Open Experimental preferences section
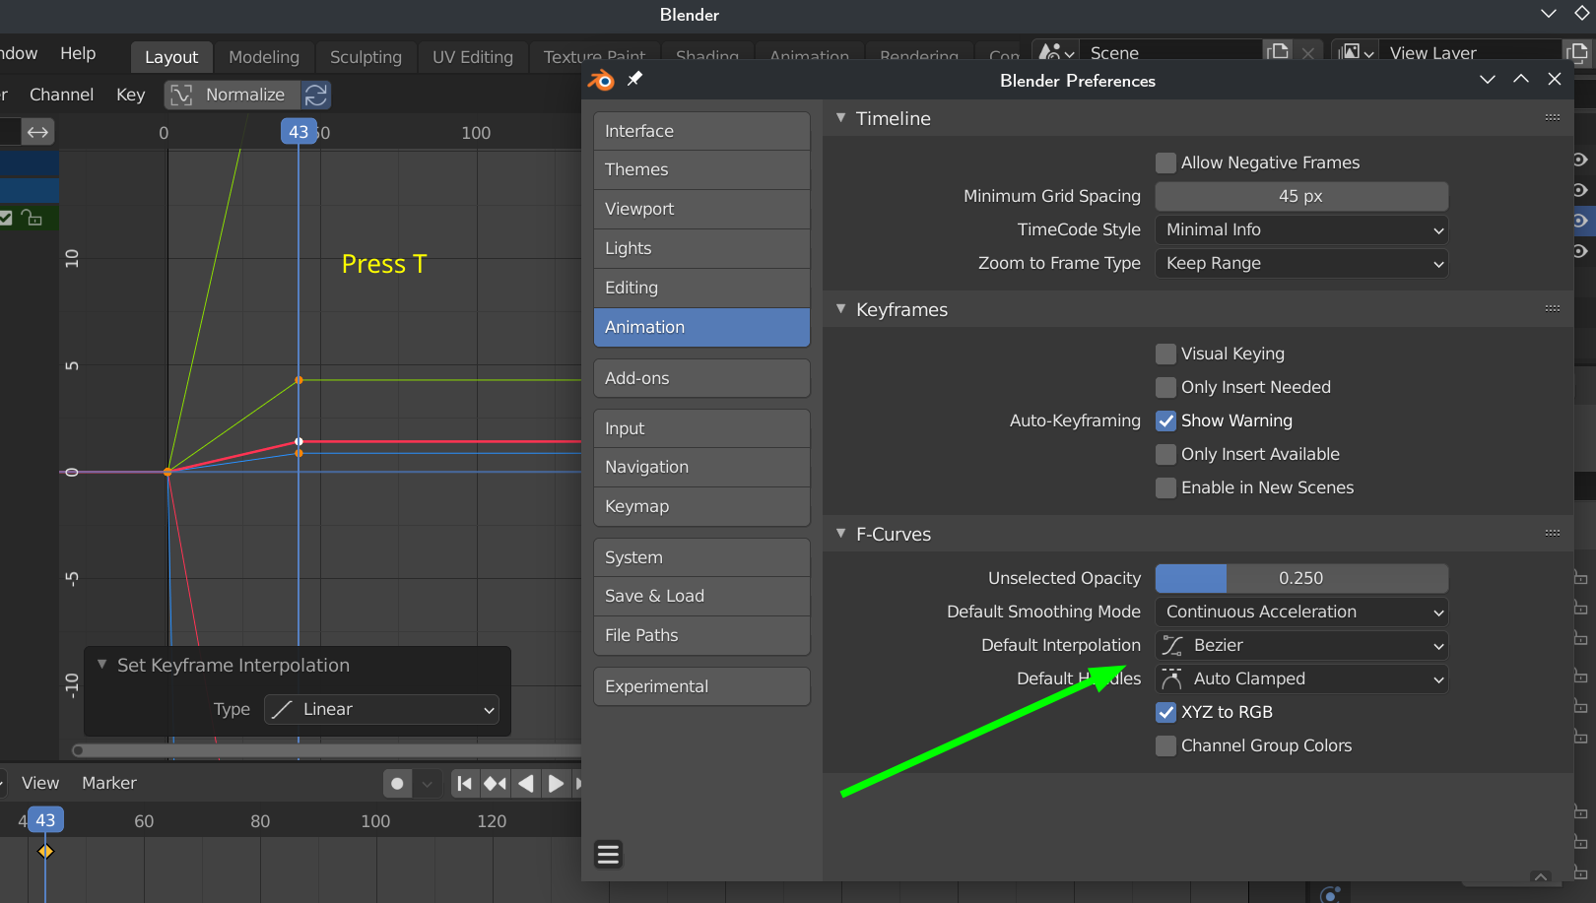The width and height of the screenshot is (1596, 903). [701, 686]
